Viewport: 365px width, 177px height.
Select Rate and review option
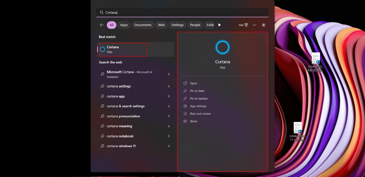click(x=200, y=114)
